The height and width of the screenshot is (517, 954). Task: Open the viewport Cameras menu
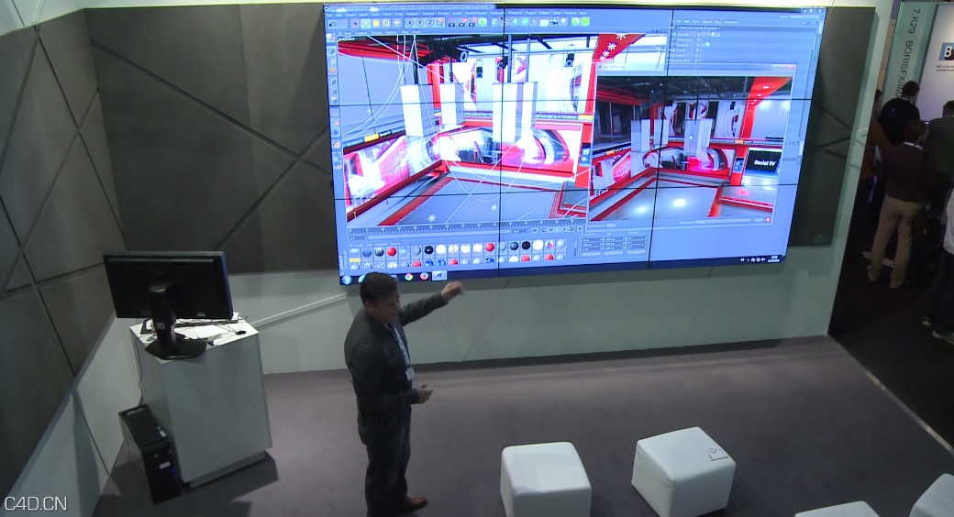361,33
